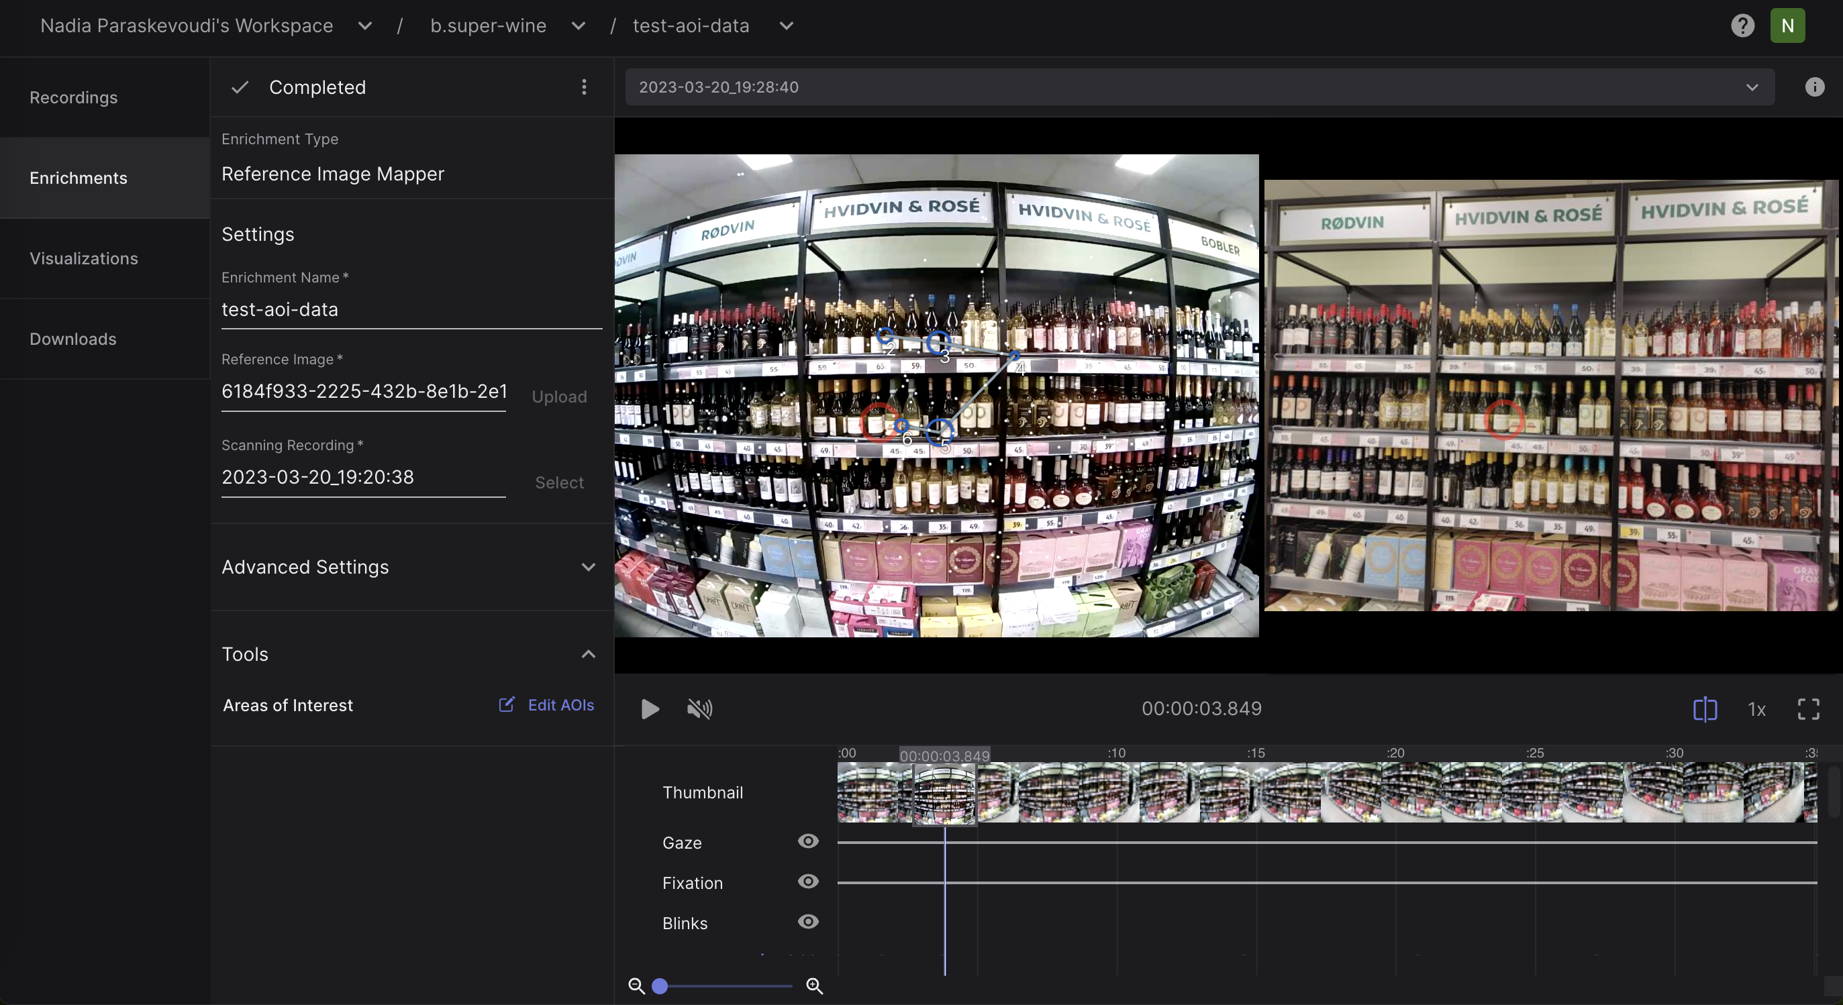Select Enrichments in the sidebar
This screenshot has width=1843, height=1005.
click(x=105, y=178)
